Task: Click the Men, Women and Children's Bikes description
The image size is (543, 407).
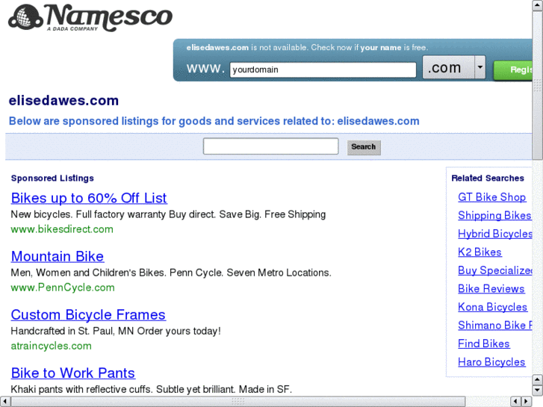Action: pyautogui.click(x=171, y=273)
